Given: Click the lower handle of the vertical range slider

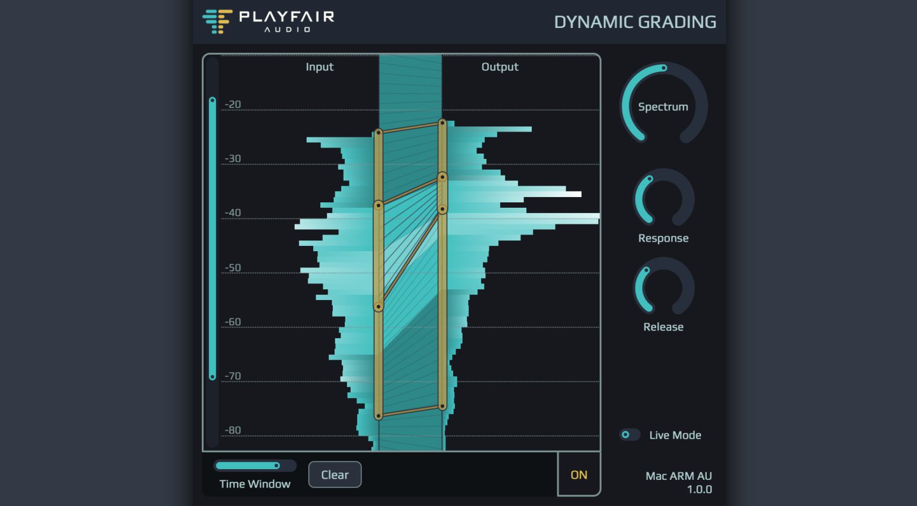Looking at the screenshot, I should tap(213, 377).
